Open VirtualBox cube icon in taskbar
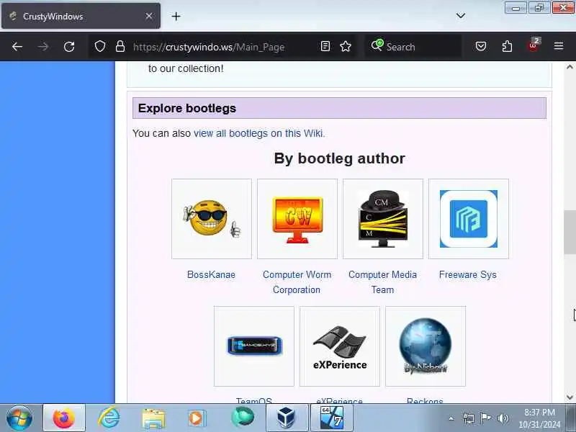The width and height of the screenshot is (576, 432). 287,418
